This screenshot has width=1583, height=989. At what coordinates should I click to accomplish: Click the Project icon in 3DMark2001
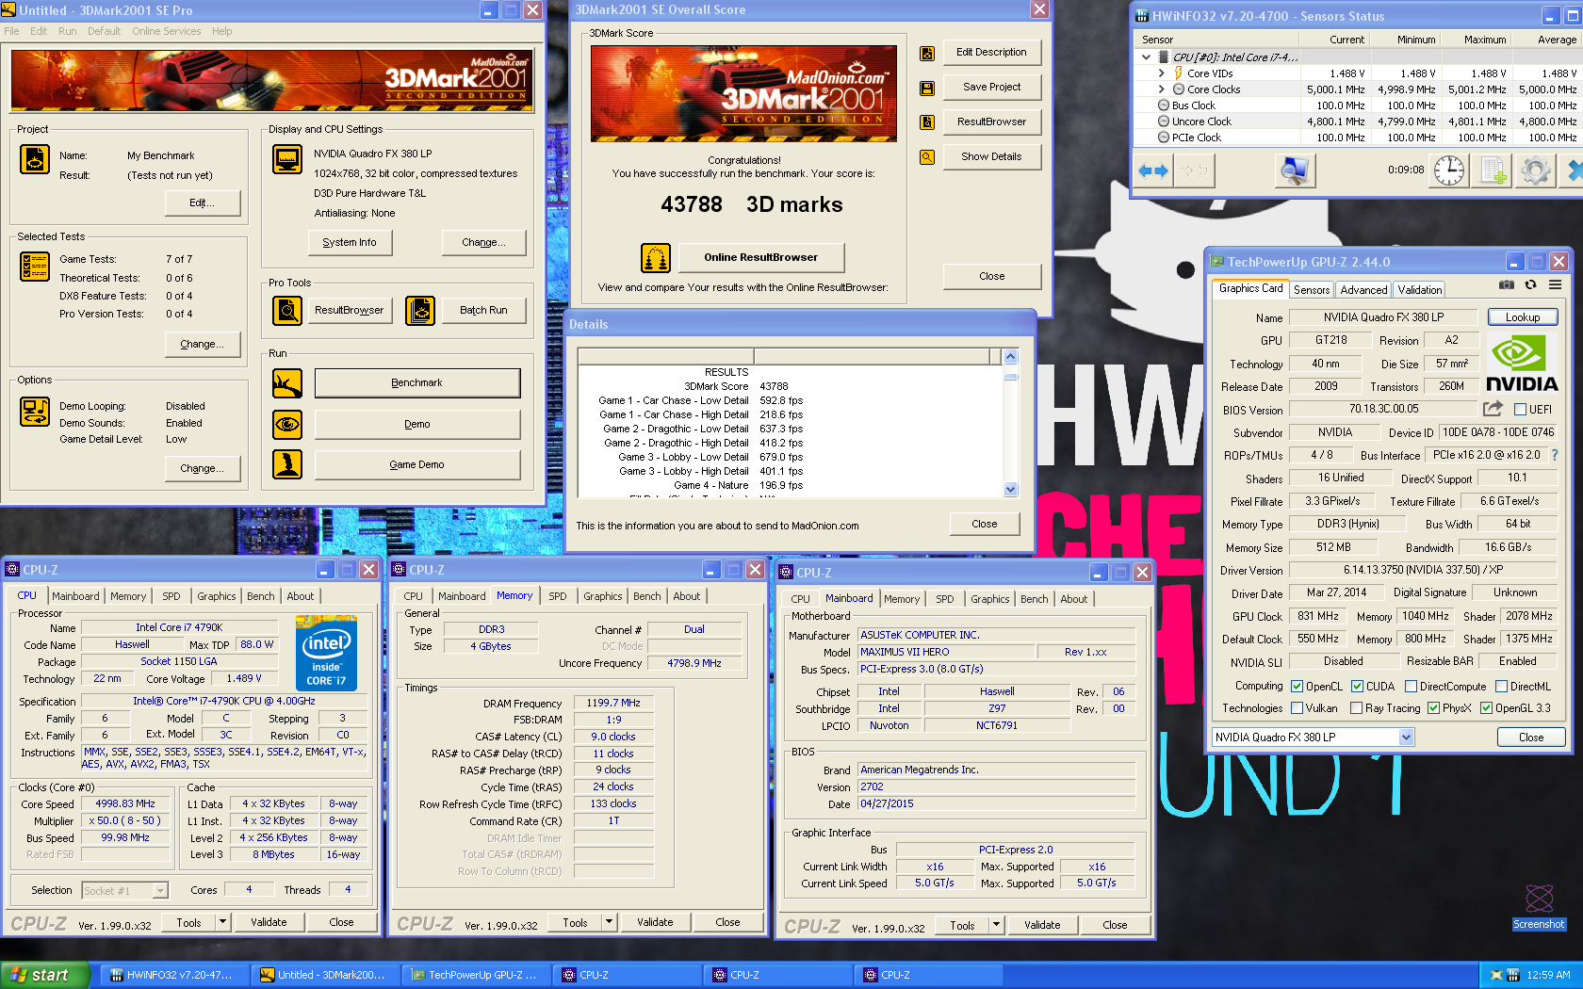[35, 159]
